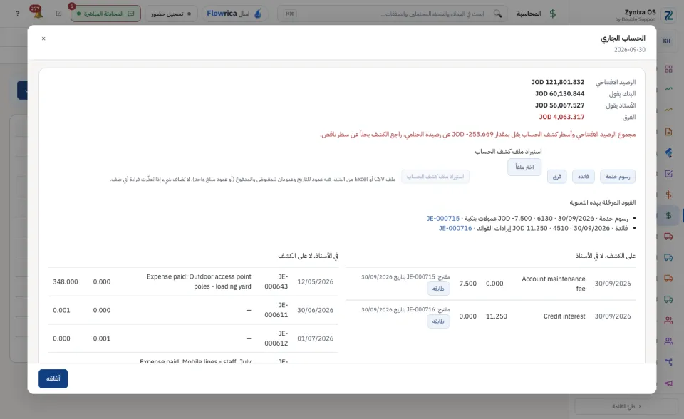The height and width of the screenshot is (419, 684).
Task: Click the تسجيل حضور check-in button
Action: [x=171, y=14]
